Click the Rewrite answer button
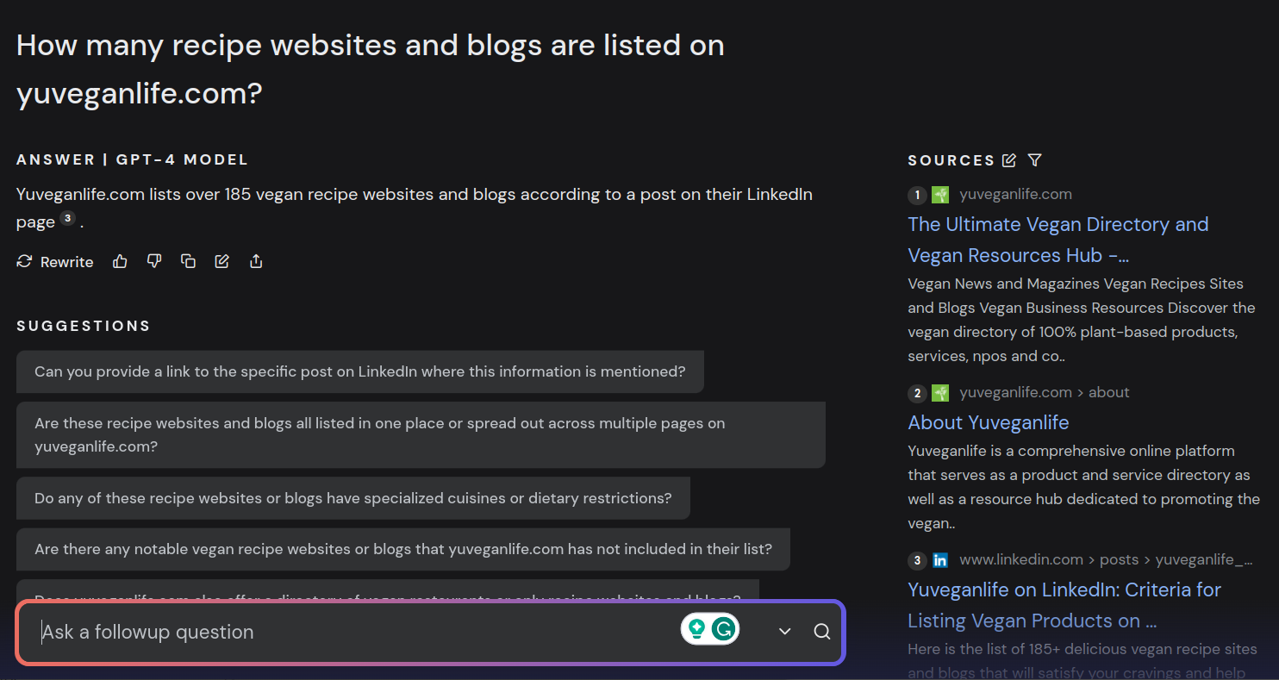Image resolution: width=1279 pixels, height=680 pixels. 55,261
